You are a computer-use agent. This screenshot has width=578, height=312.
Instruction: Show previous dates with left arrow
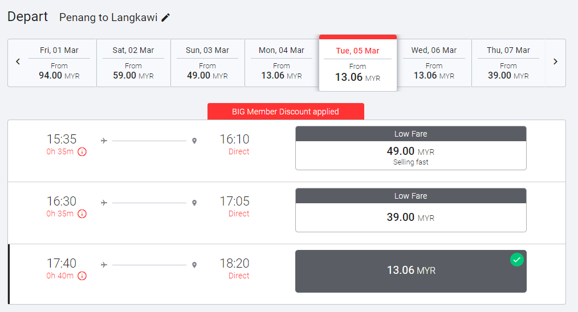click(x=18, y=61)
